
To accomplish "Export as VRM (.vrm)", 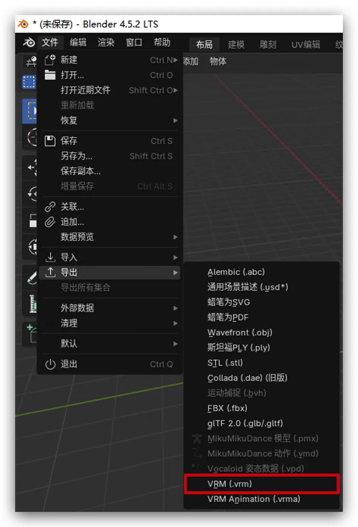I will click(261, 484).
